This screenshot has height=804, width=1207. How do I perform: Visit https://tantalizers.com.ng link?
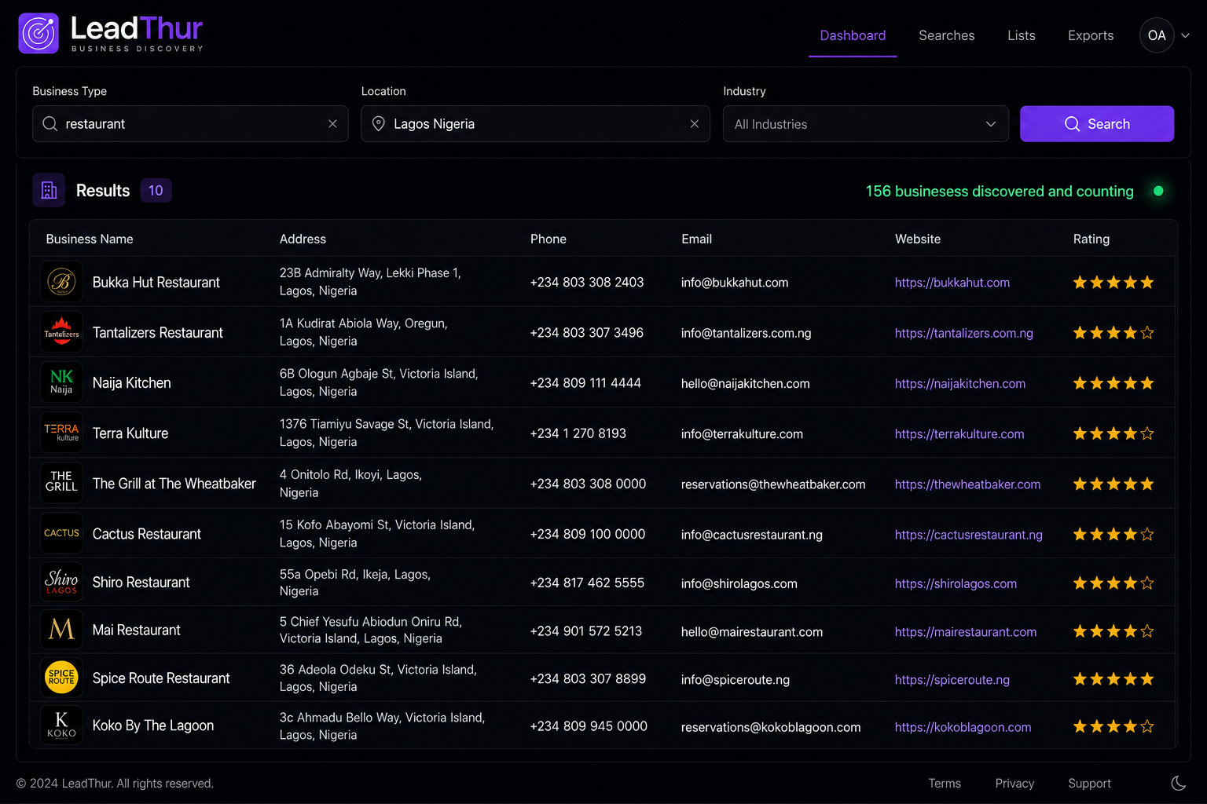[x=964, y=333]
